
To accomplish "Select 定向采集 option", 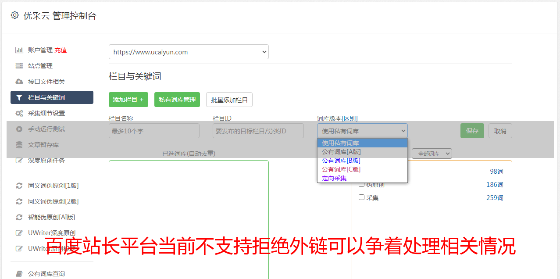I will [362, 178].
